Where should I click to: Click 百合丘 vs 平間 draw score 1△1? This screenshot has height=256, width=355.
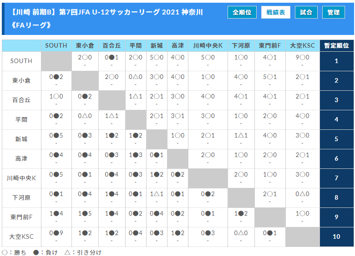[136, 96]
